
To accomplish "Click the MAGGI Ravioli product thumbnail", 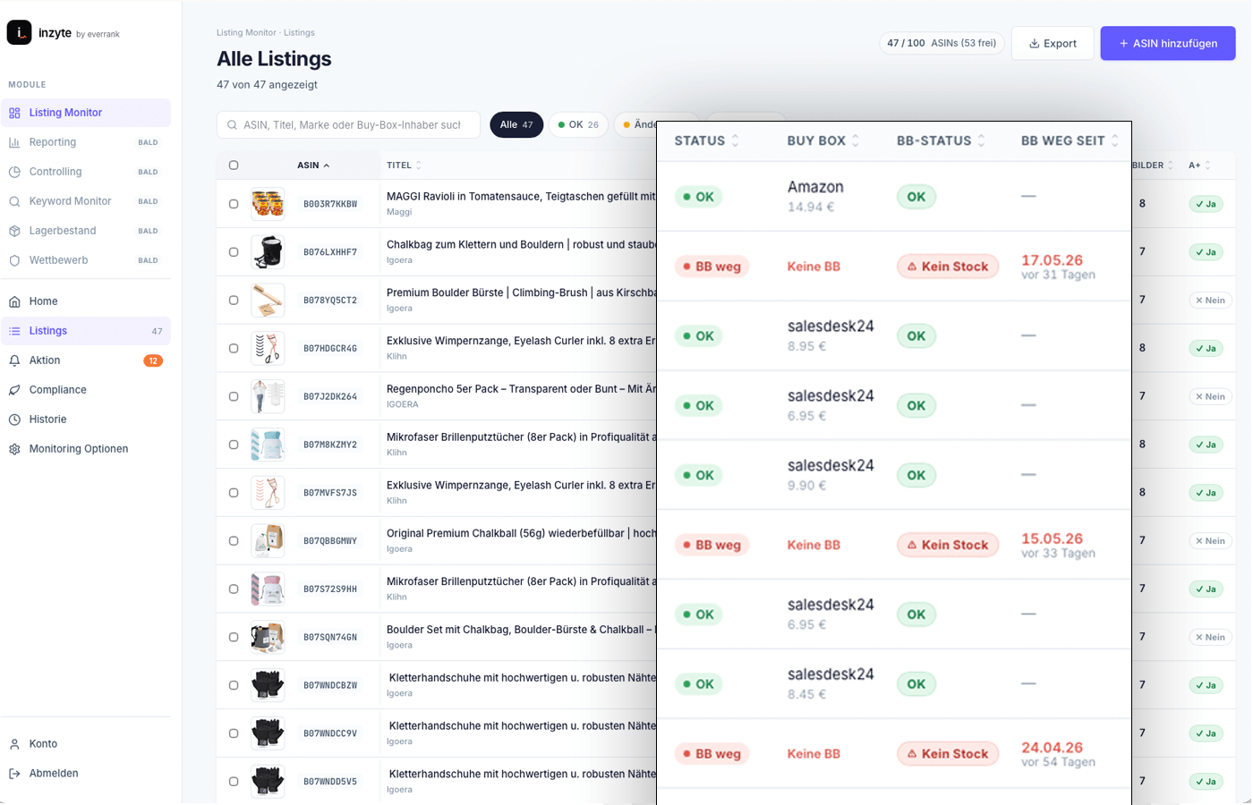I will pos(268,204).
